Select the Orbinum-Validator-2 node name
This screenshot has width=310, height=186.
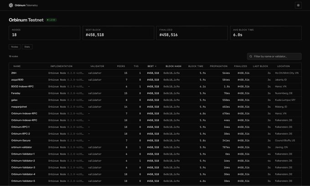coord(23,161)
